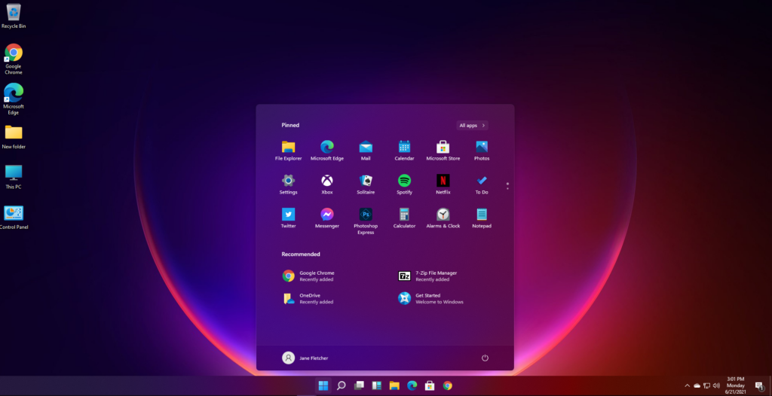Click the OneDrive cloud tray icon

[697, 385]
